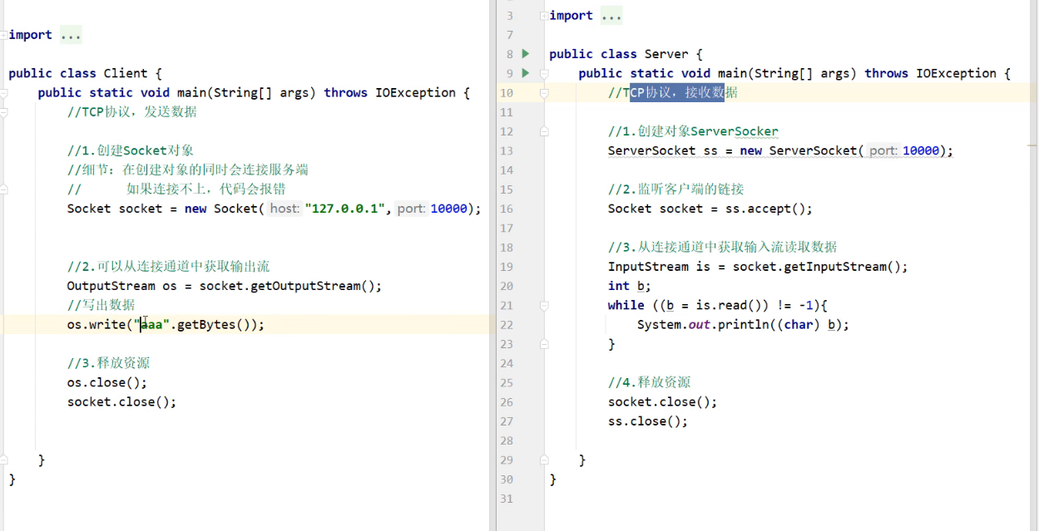Click comment '//3.从连接通道中获取输入流读取数据'
This screenshot has height=531, width=1039.
(723, 247)
